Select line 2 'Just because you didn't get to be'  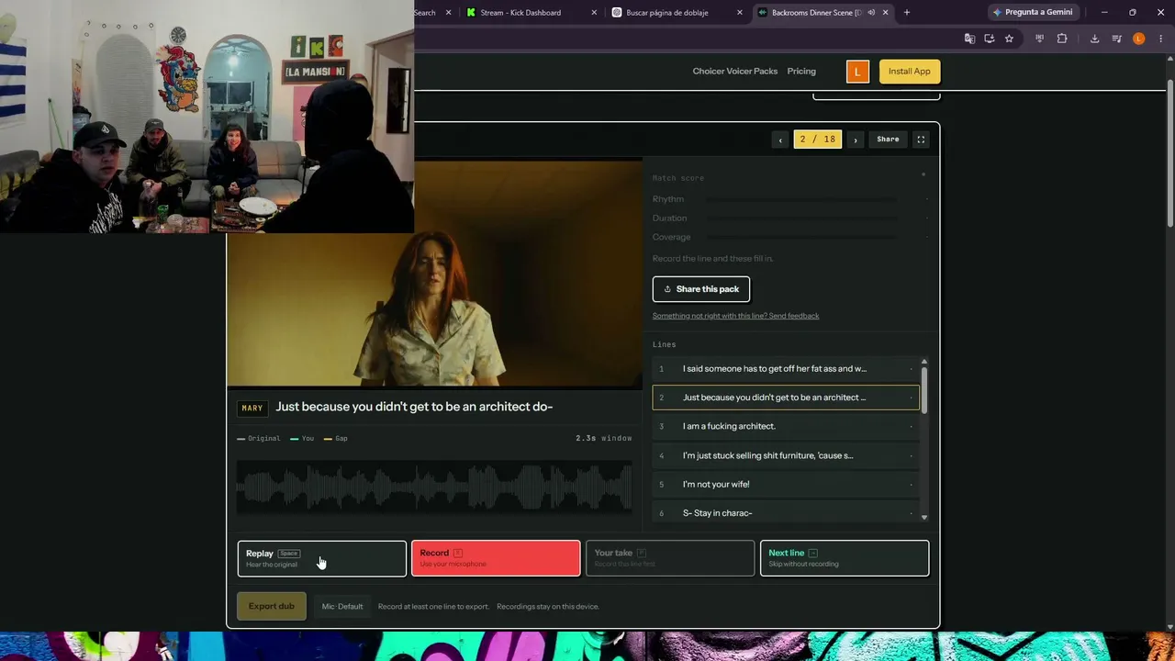point(786,398)
